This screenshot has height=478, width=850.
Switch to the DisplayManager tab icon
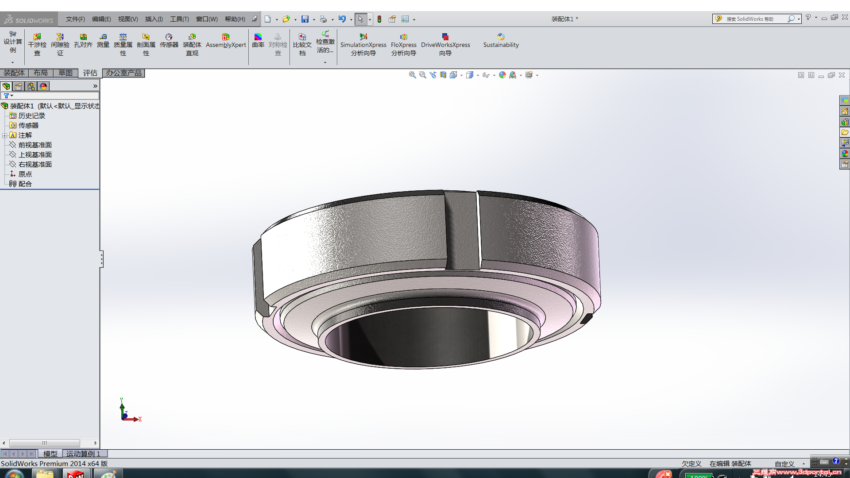pyautogui.click(x=43, y=86)
